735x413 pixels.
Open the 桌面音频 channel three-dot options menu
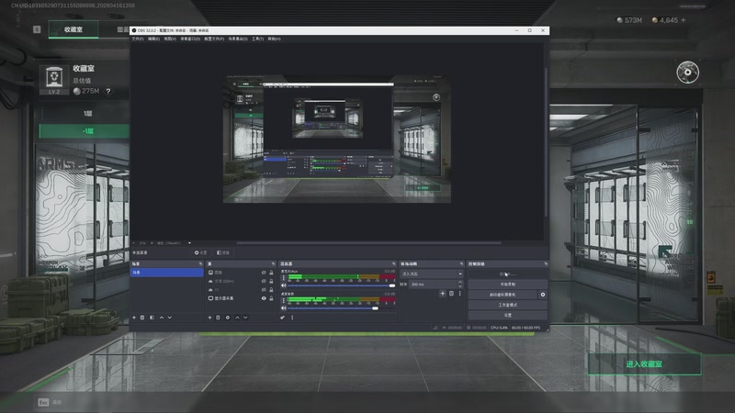coord(284,301)
